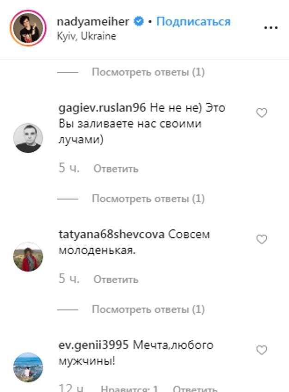Open nadyameiher's profile picture story ring
This screenshot has height=392, width=289.
(x=28, y=28)
